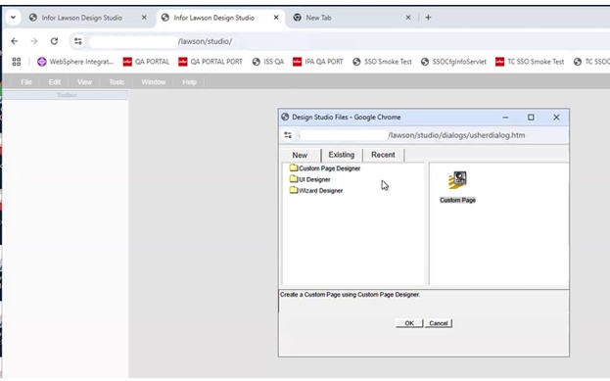Dismiss dialog with Cancel button
610x381 pixels.
coord(439,323)
